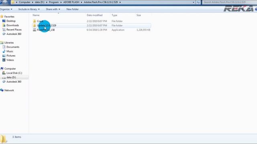Click Adobe.Flash.Pro.CS6.12.0.2.529 in the address path
This screenshot has height=144, width=257.
point(101,2)
